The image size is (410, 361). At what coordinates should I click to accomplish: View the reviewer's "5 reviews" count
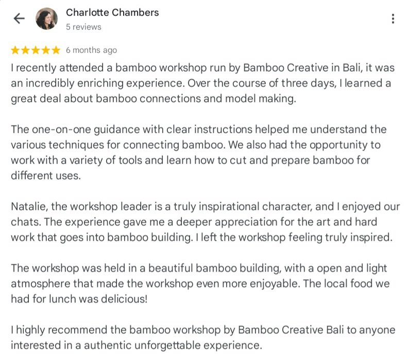(x=83, y=27)
